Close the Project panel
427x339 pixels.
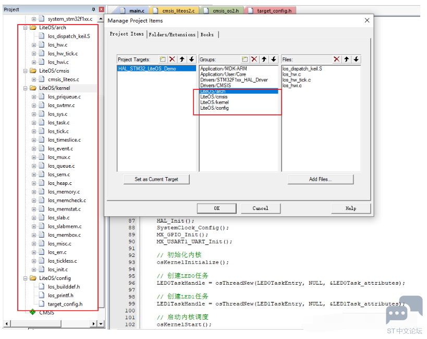(102, 9)
